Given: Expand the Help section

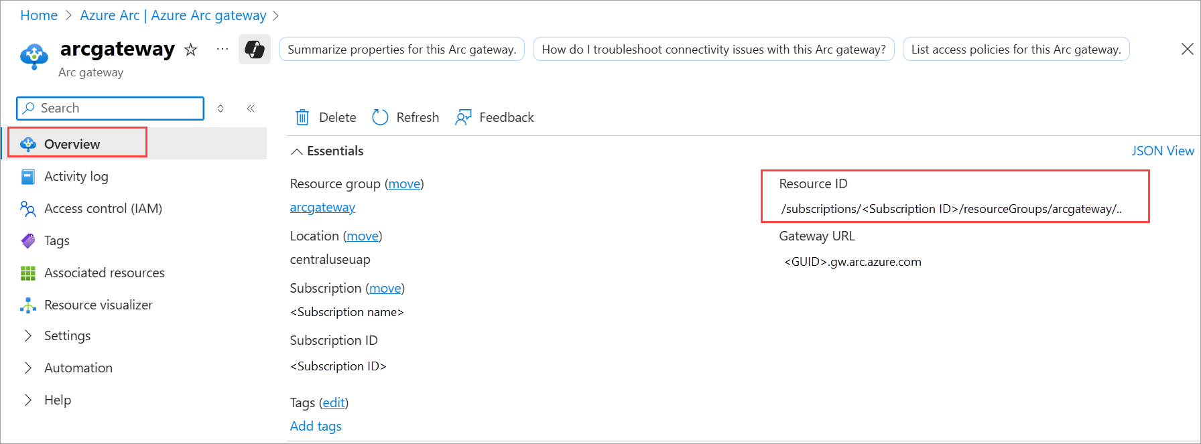Looking at the screenshot, I should [x=57, y=400].
